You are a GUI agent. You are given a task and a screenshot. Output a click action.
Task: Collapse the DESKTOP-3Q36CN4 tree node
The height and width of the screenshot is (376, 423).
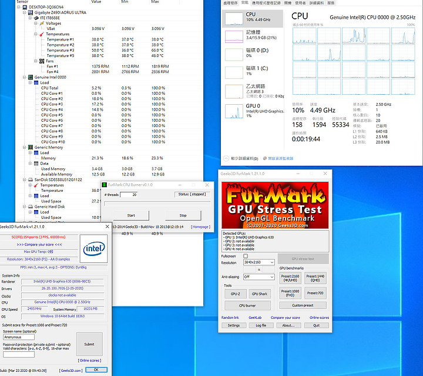(19, 7)
